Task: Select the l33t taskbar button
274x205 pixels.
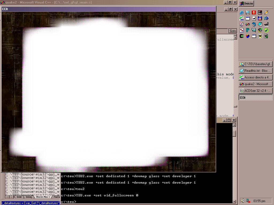Action: click(x=256, y=97)
